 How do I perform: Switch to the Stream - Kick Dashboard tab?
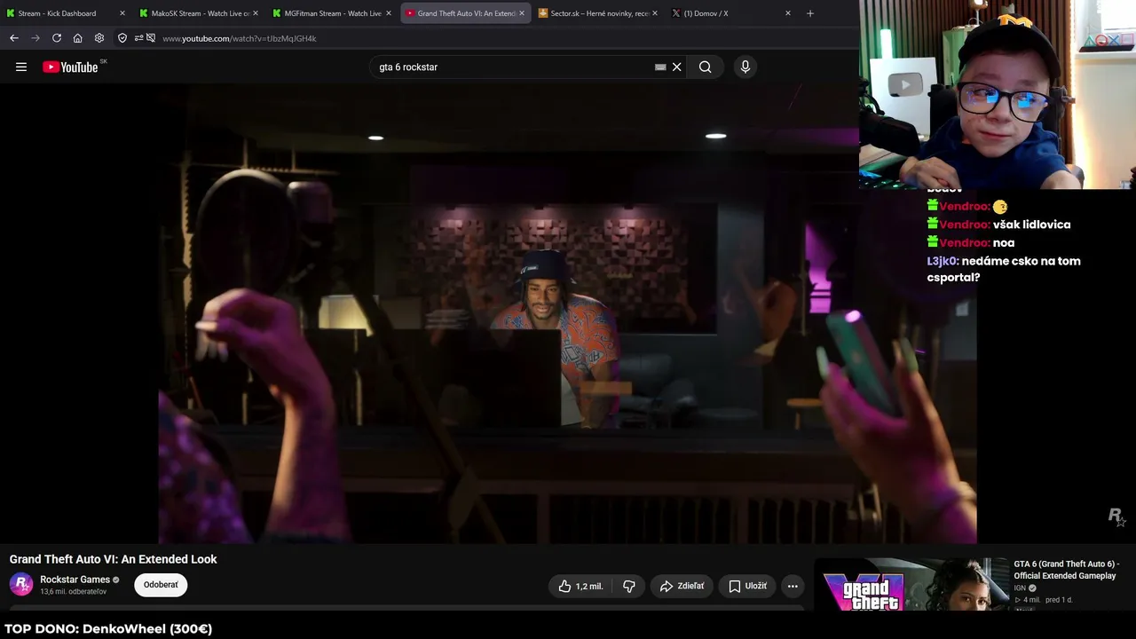(66, 13)
